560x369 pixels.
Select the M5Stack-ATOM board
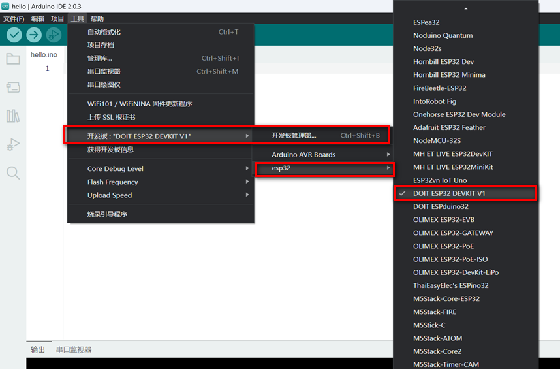tap(466, 338)
